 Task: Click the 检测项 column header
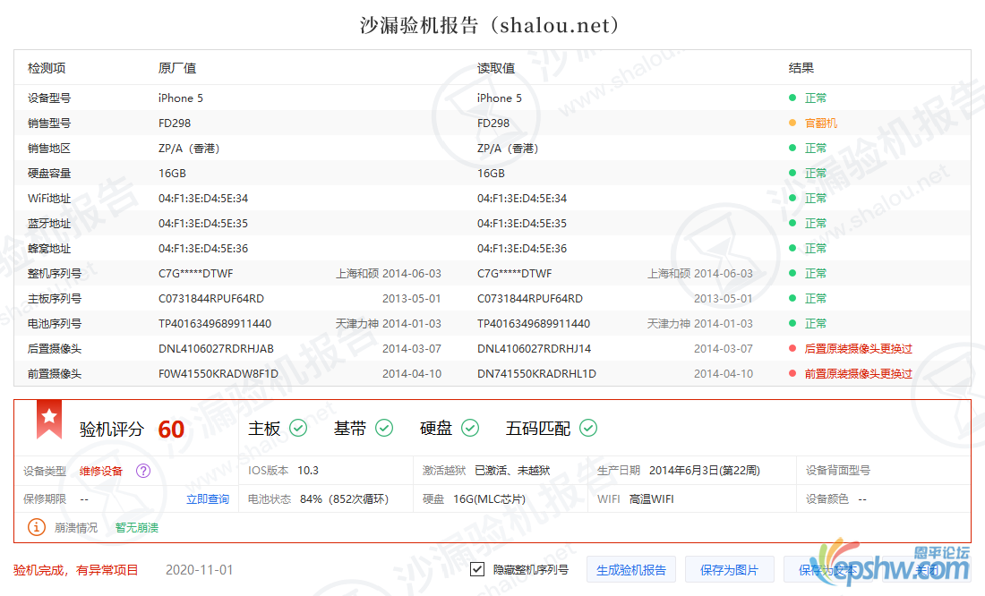tap(47, 68)
